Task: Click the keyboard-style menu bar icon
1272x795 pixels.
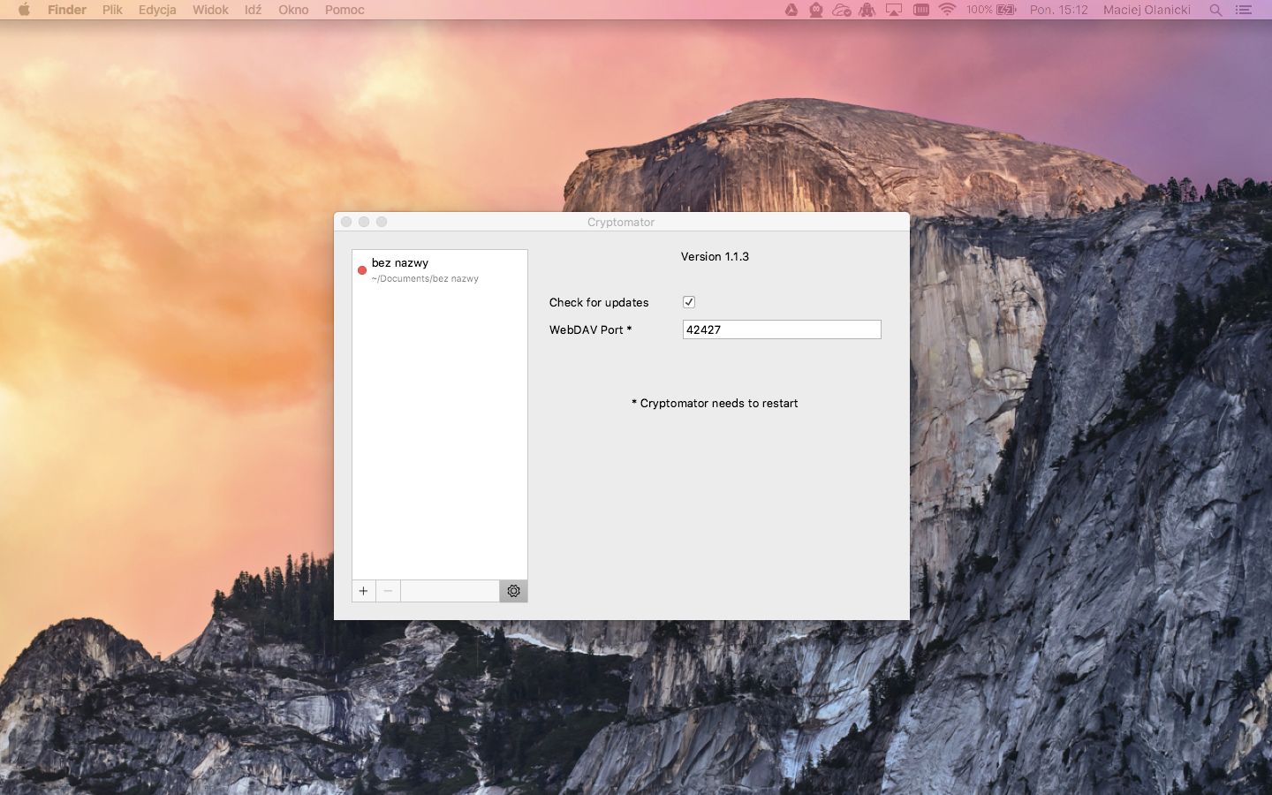Action: click(x=920, y=10)
